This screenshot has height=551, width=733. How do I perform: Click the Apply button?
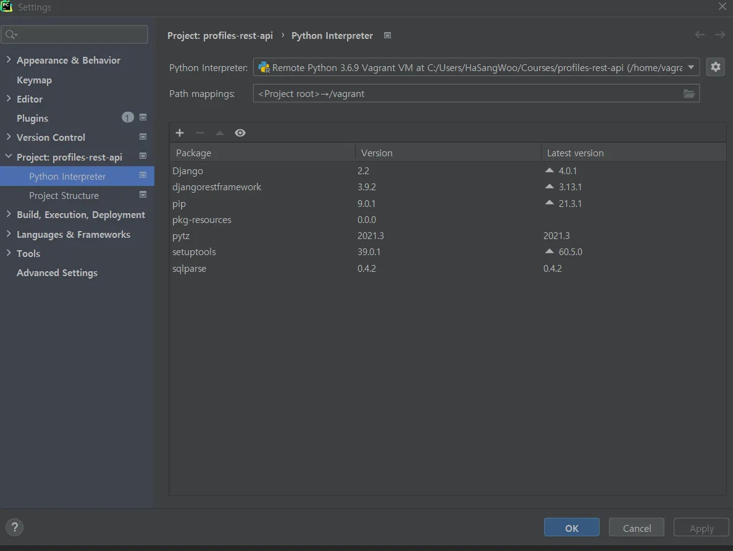click(702, 528)
